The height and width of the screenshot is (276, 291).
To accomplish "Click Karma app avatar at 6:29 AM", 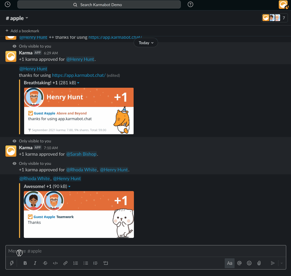I will tap(11, 56).
